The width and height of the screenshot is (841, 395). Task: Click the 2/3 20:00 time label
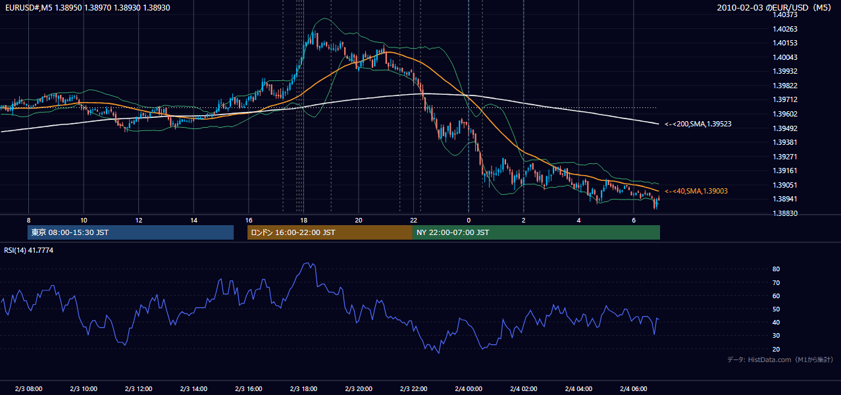tap(359, 388)
